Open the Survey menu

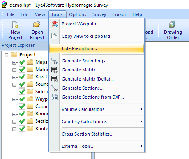[x=99, y=14]
